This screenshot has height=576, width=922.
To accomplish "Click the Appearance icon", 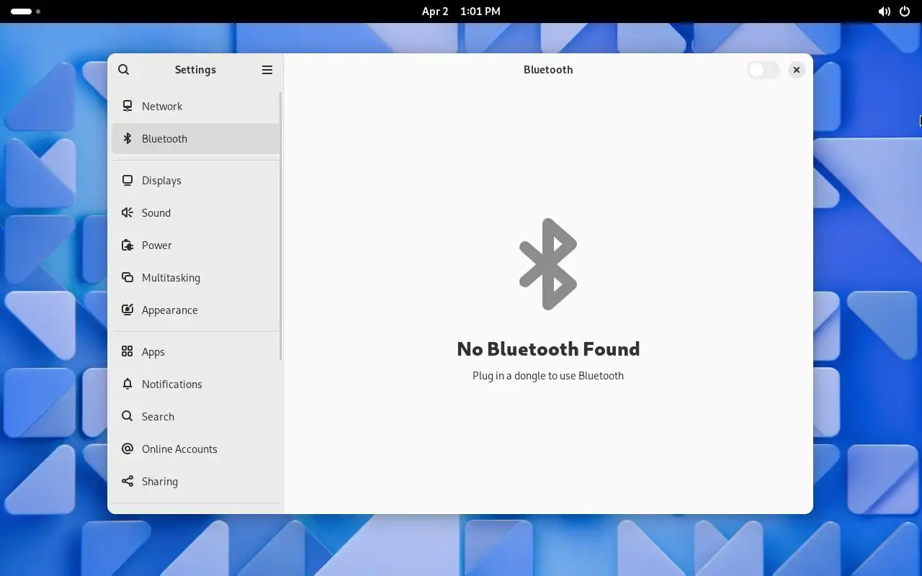I will click(127, 310).
